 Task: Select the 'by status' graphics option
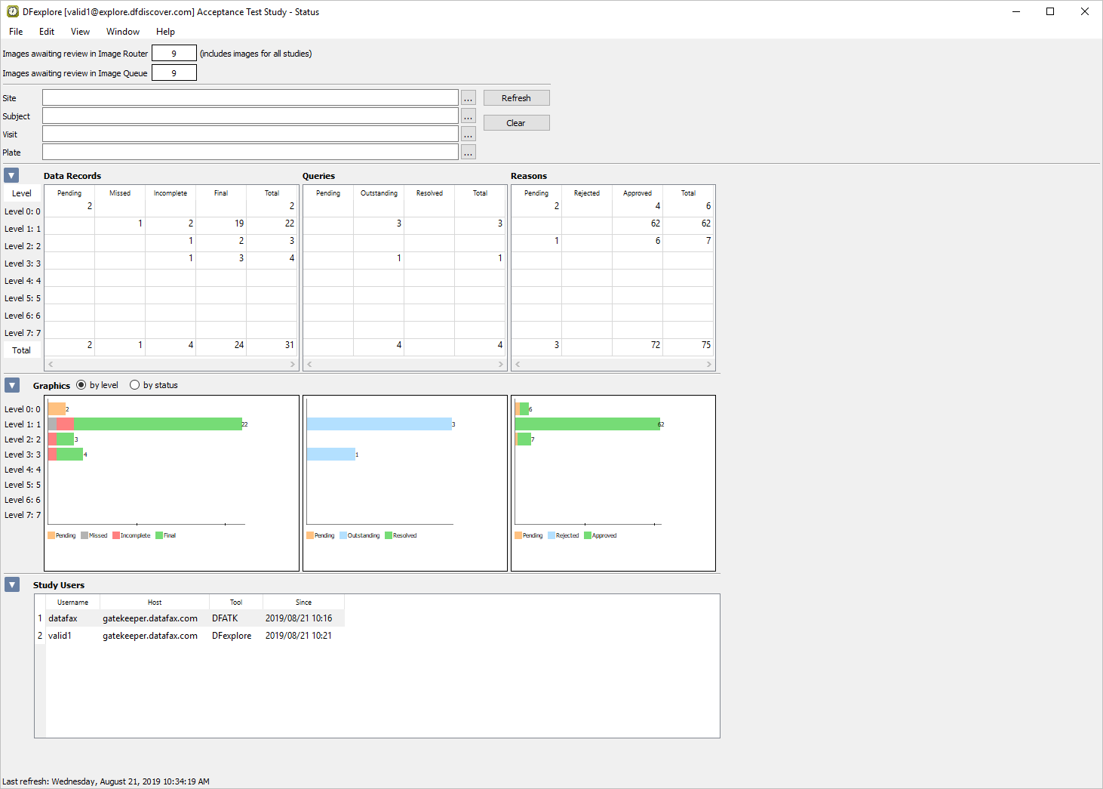click(x=154, y=385)
